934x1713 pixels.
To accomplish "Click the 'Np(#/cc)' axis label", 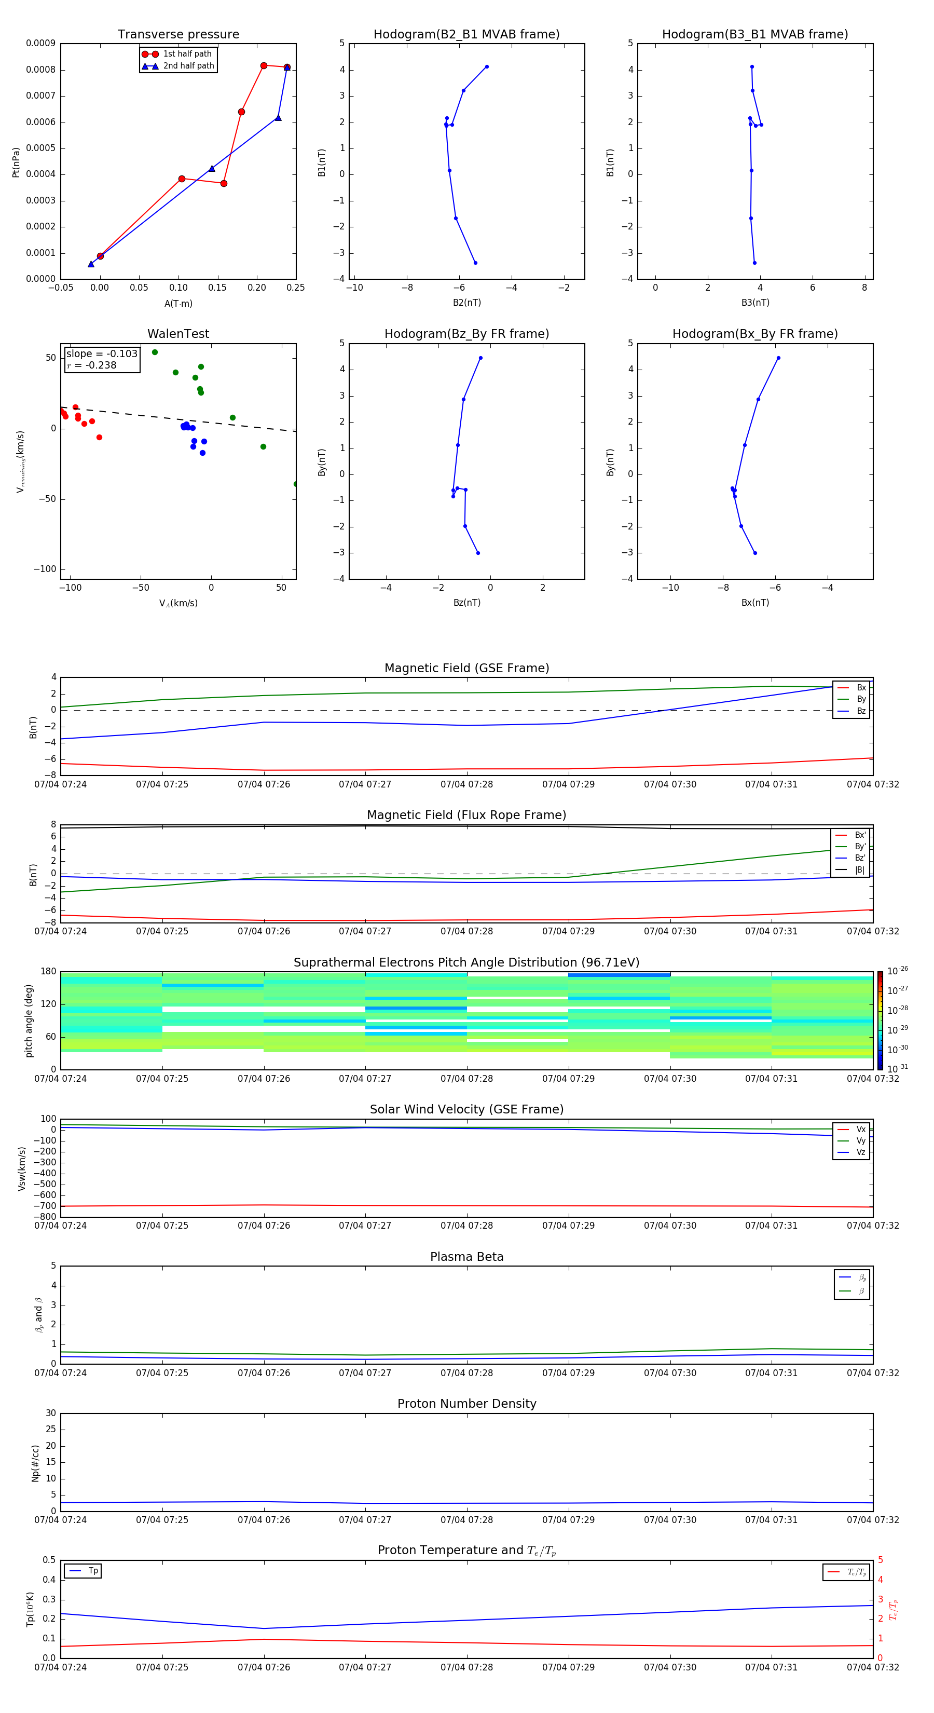I will [35, 1463].
